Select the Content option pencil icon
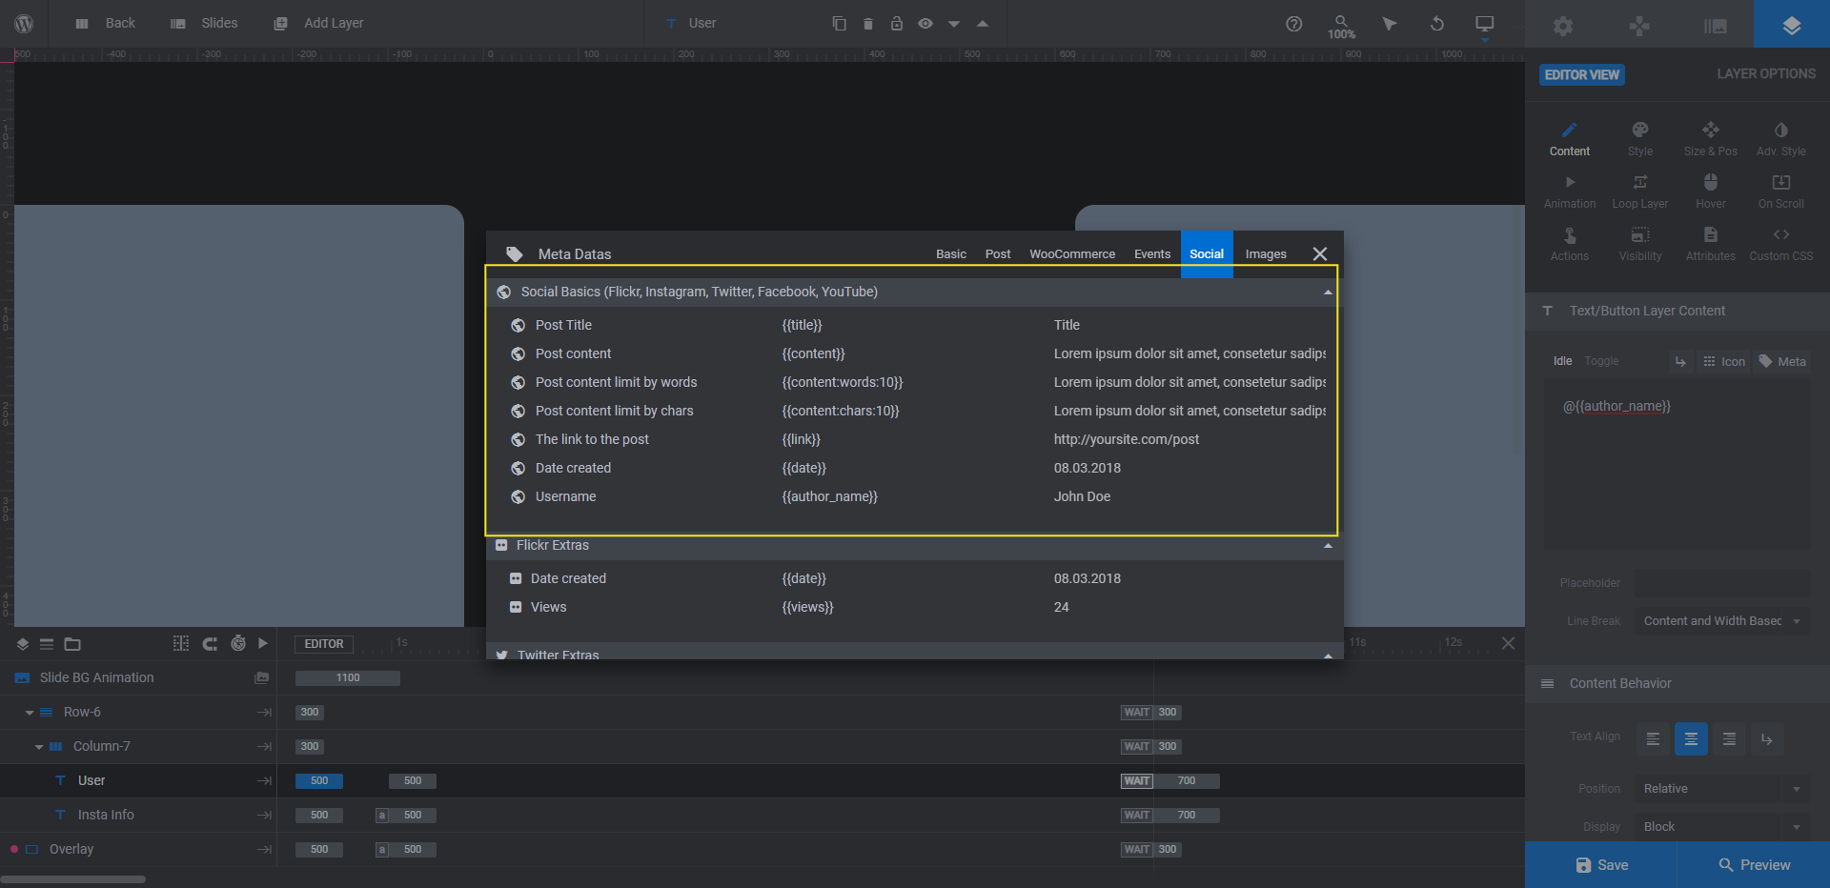 (1570, 139)
